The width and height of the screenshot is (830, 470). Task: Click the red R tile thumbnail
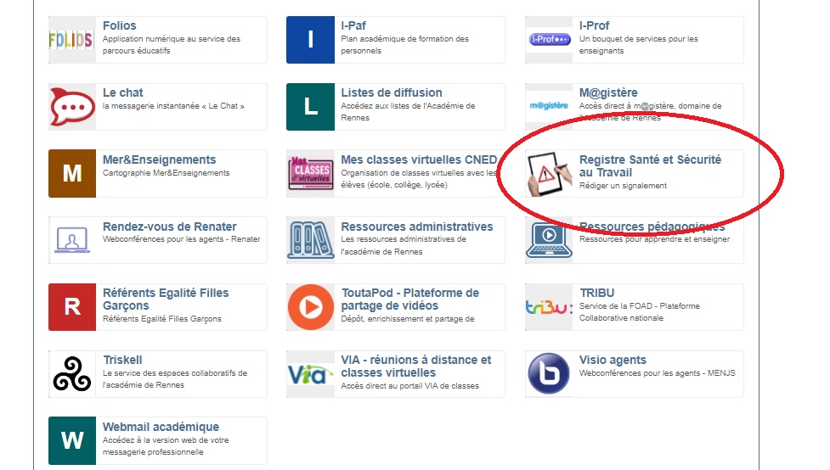[x=72, y=307]
